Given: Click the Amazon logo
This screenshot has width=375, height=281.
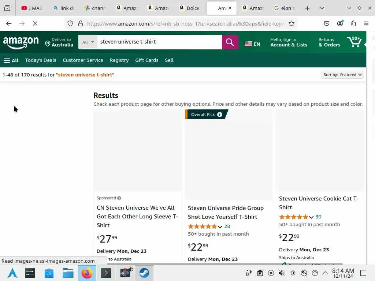Looking at the screenshot, I should tap(21, 42).
